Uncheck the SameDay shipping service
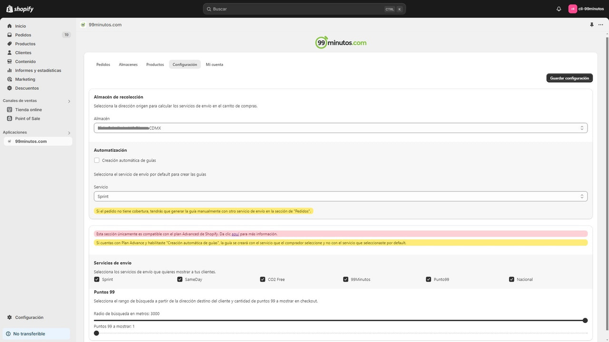Viewport: 609px width, 342px height. (x=180, y=279)
